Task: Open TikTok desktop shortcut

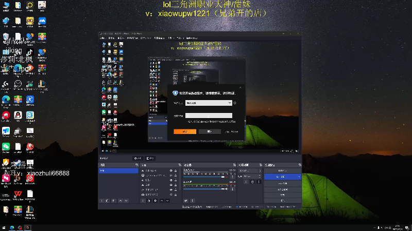Action: point(30,53)
